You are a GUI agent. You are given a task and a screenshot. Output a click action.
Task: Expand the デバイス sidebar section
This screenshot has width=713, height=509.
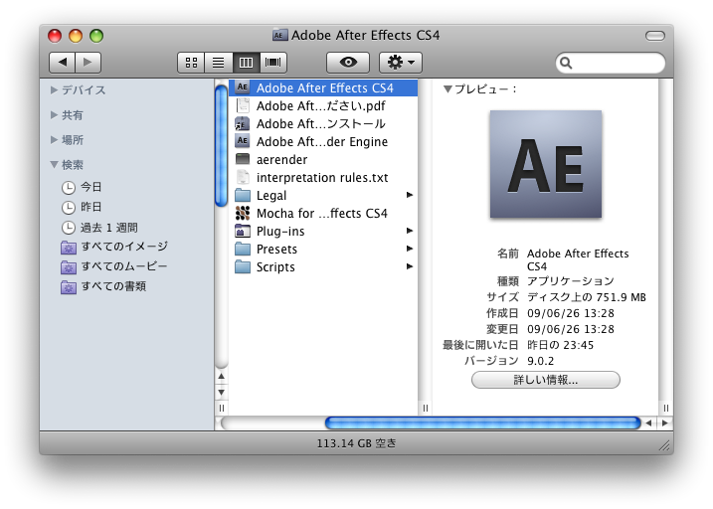coord(54,90)
